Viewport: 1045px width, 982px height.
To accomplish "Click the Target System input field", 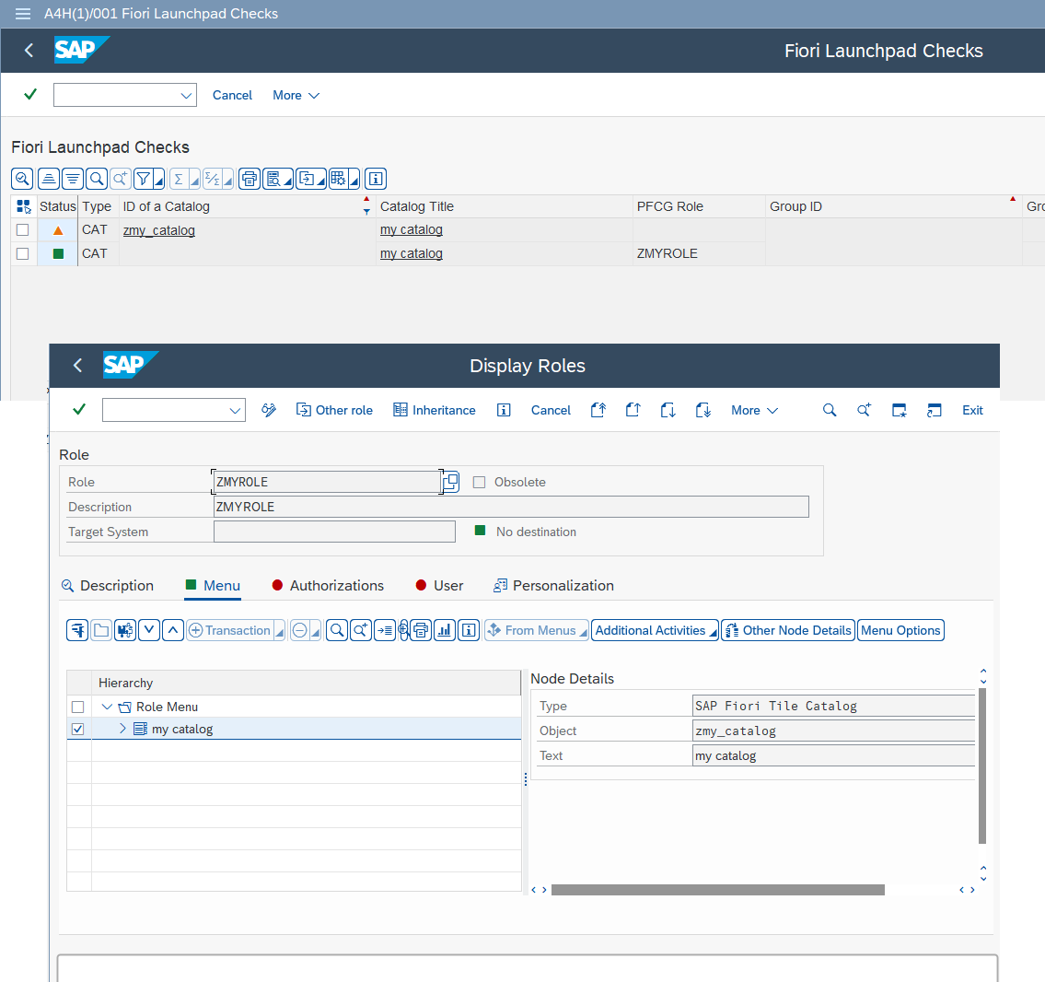I will (334, 532).
